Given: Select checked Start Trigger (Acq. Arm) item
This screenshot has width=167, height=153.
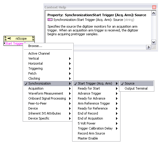Looking at the screenshot, I should click(96, 84).
